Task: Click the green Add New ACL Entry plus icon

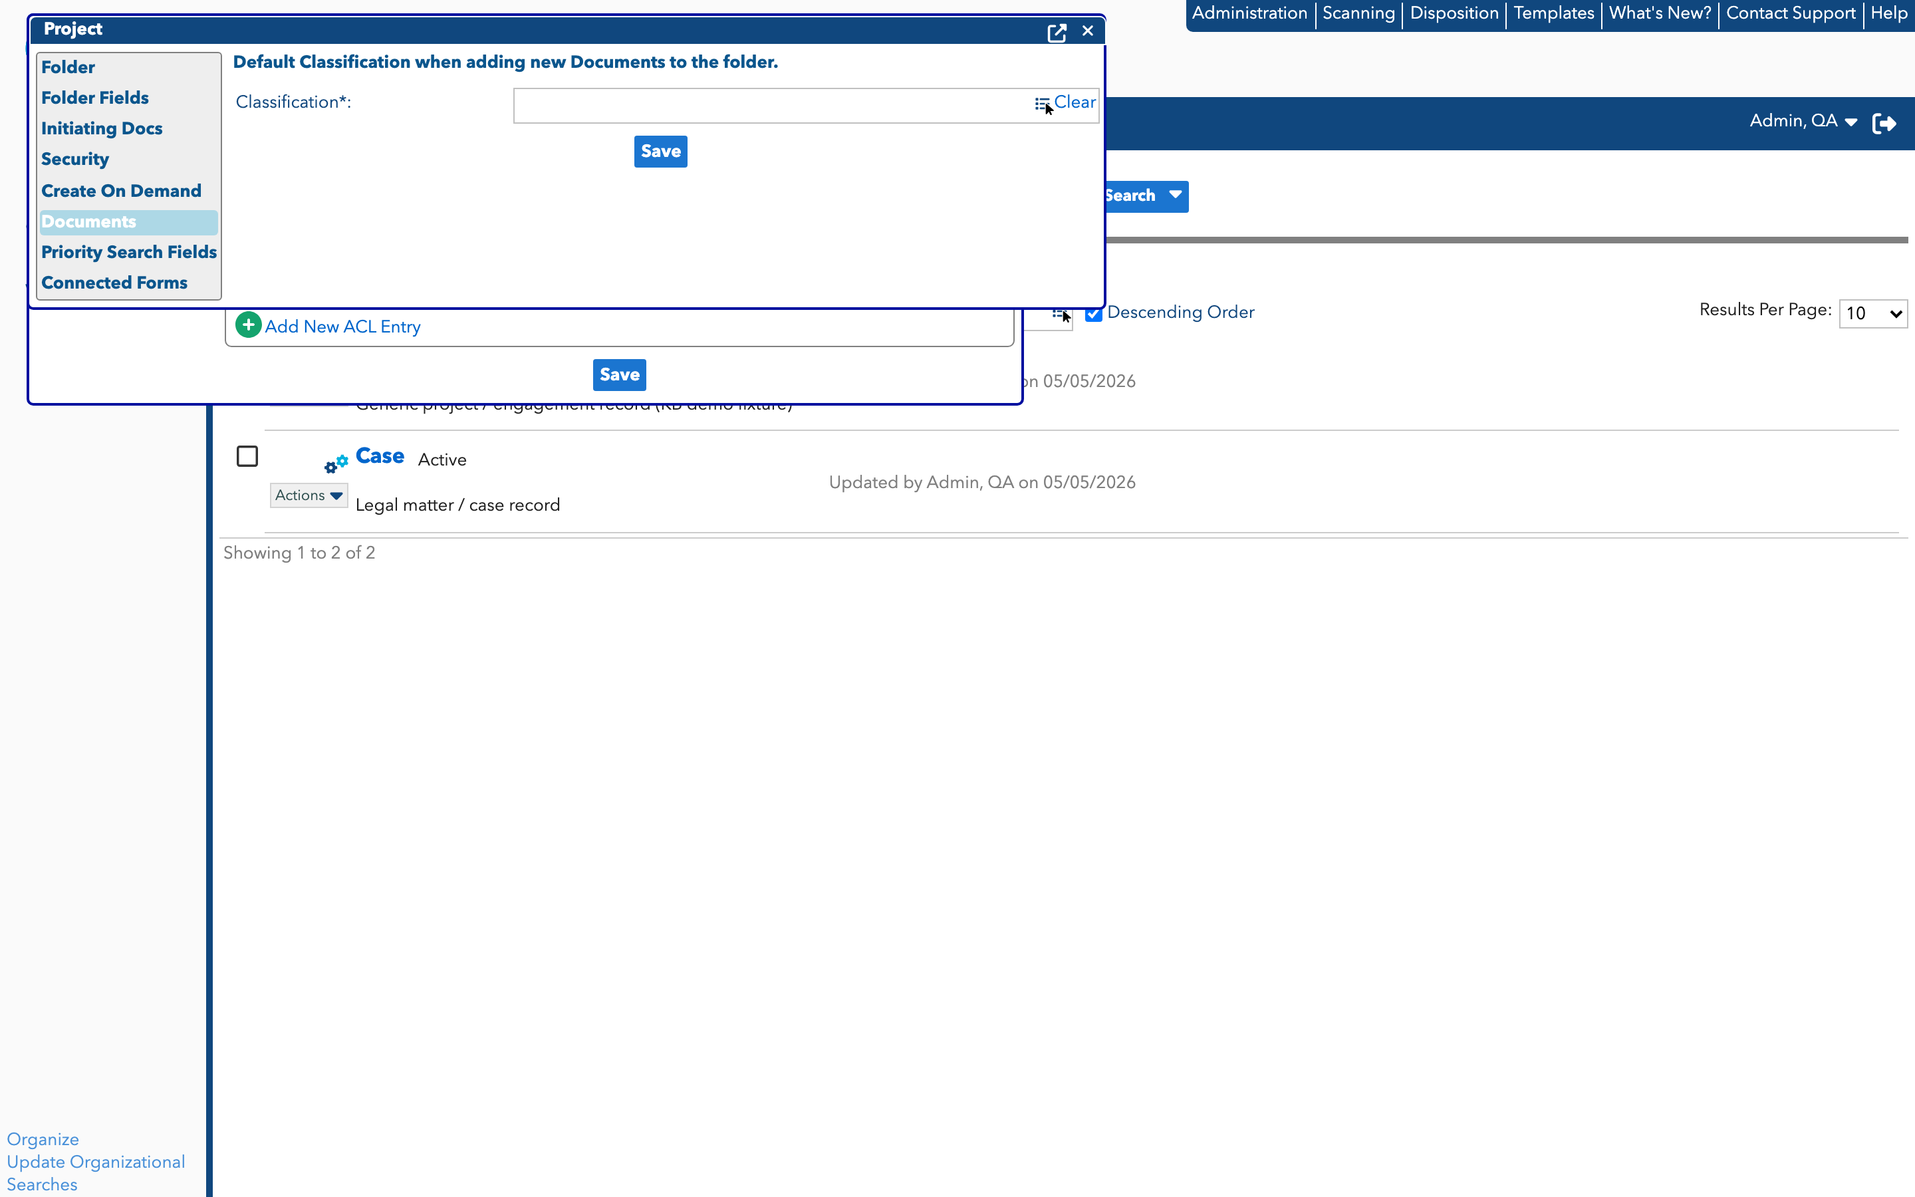Action: coord(249,325)
